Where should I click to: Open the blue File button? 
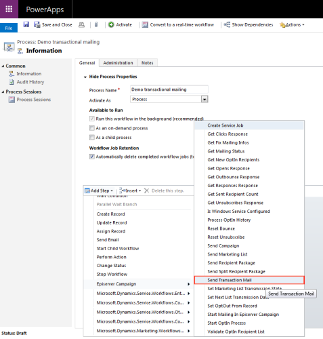point(9,28)
